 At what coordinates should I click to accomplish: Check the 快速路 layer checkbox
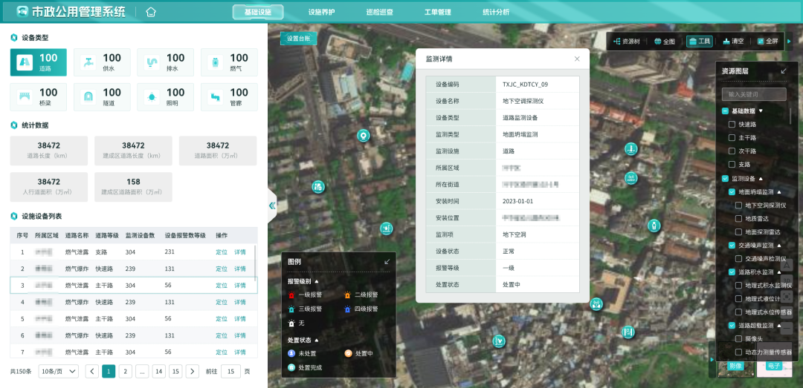(732, 124)
